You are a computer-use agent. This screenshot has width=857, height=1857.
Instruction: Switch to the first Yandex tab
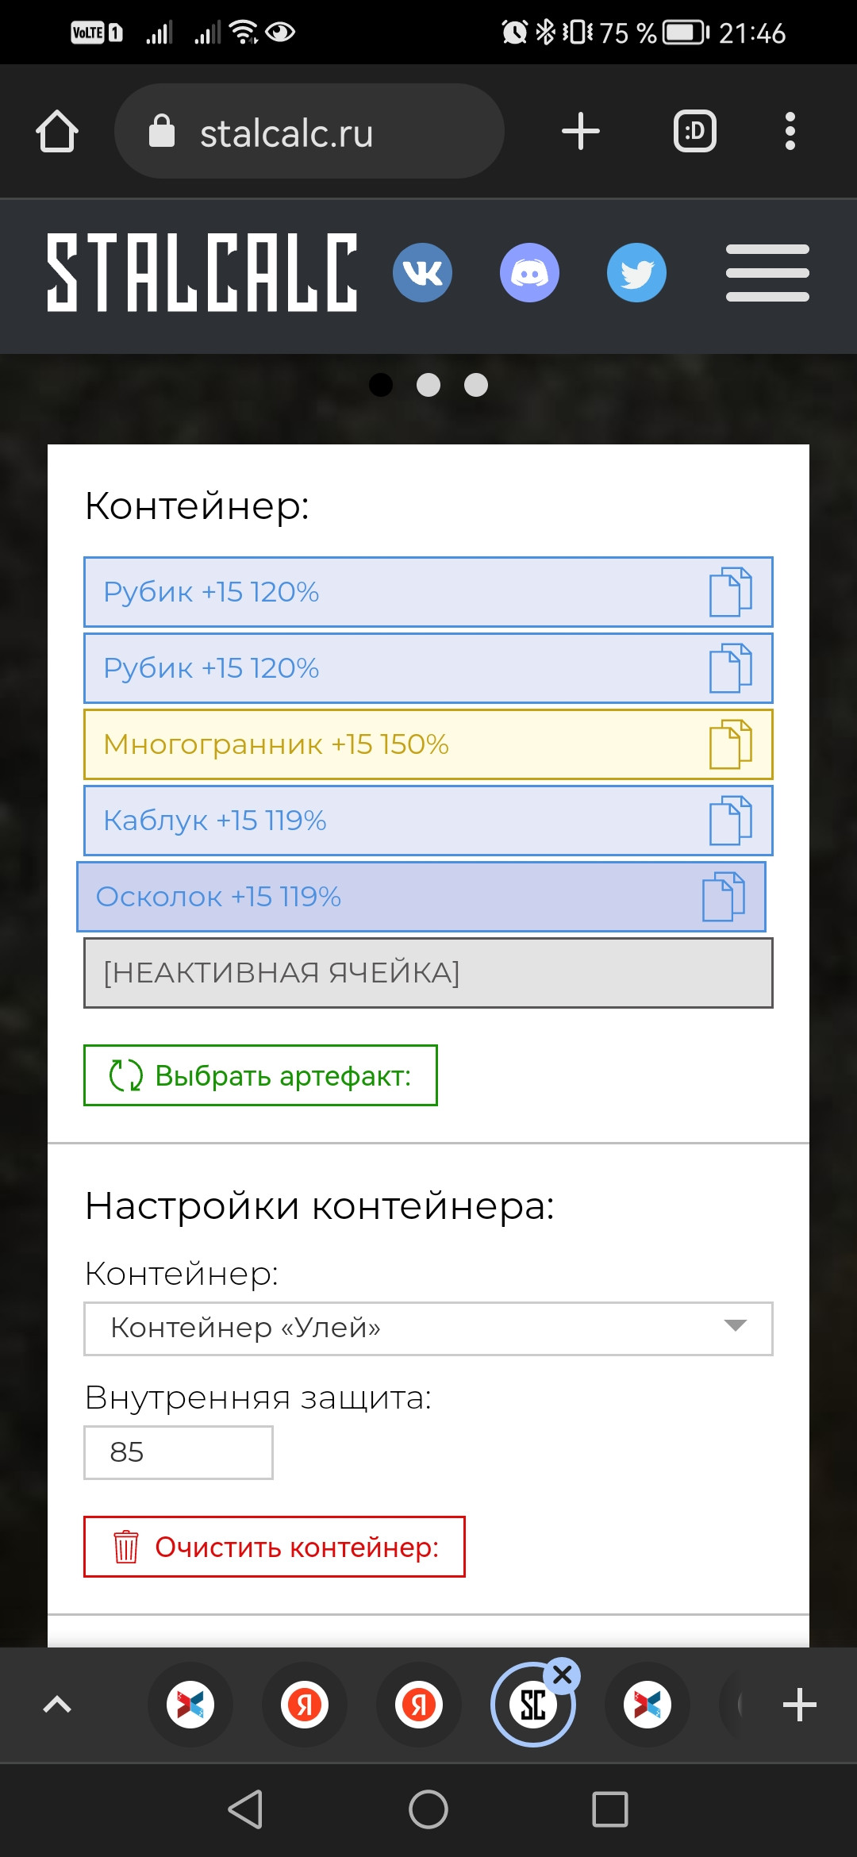coord(305,1705)
